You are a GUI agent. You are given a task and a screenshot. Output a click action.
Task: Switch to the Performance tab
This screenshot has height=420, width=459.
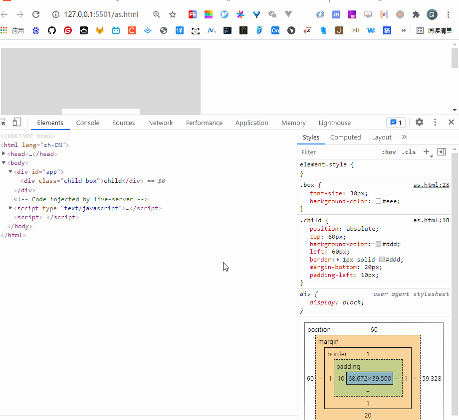pyautogui.click(x=204, y=123)
